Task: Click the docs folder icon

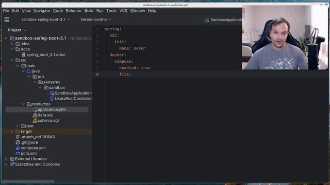Action: coord(18,49)
